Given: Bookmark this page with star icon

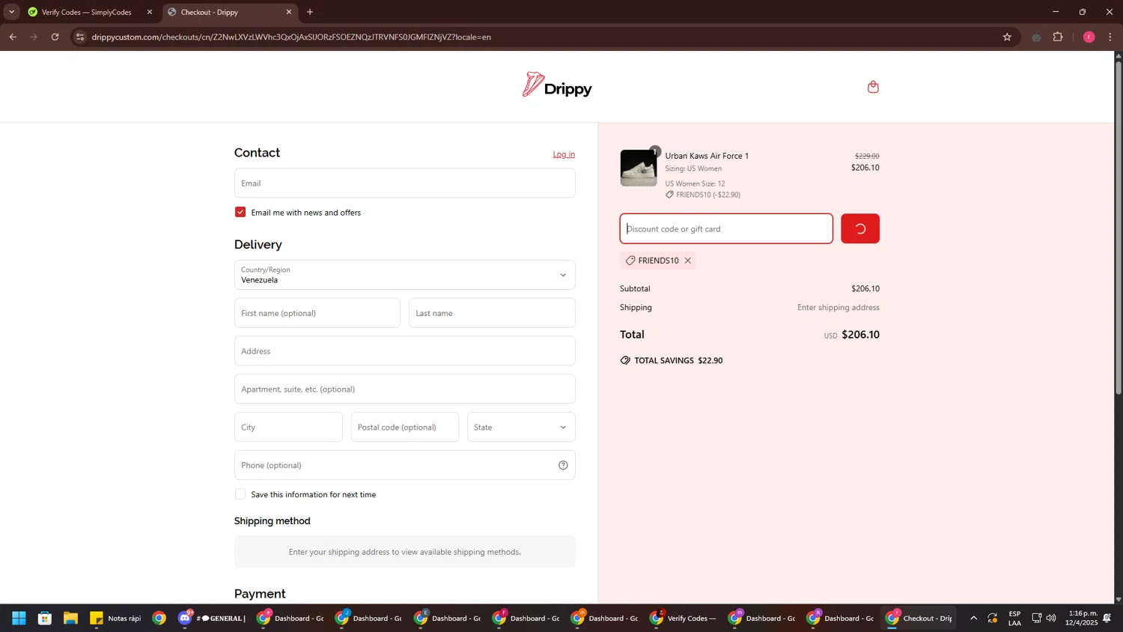Looking at the screenshot, I should [1007, 37].
